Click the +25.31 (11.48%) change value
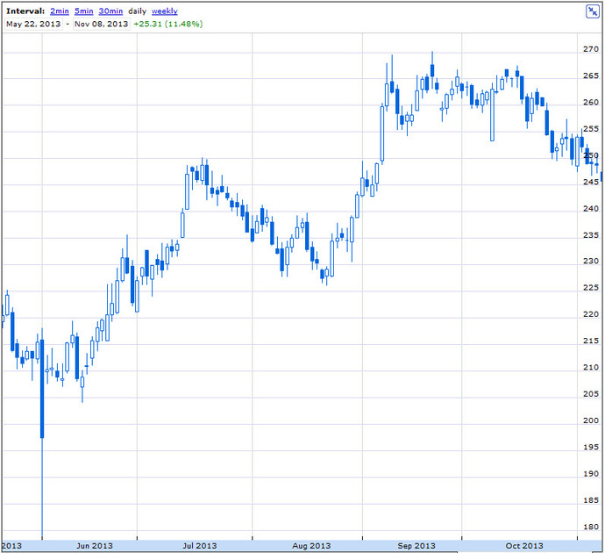Viewport: 605px width, 553px height. coord(167,24)
